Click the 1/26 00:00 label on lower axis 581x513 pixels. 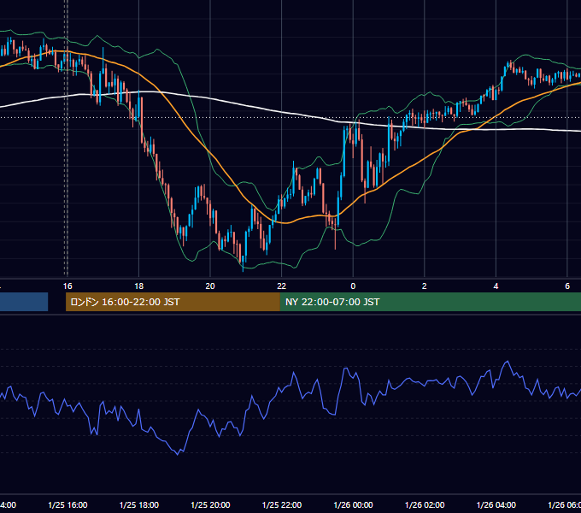click(x=353, y=504)
